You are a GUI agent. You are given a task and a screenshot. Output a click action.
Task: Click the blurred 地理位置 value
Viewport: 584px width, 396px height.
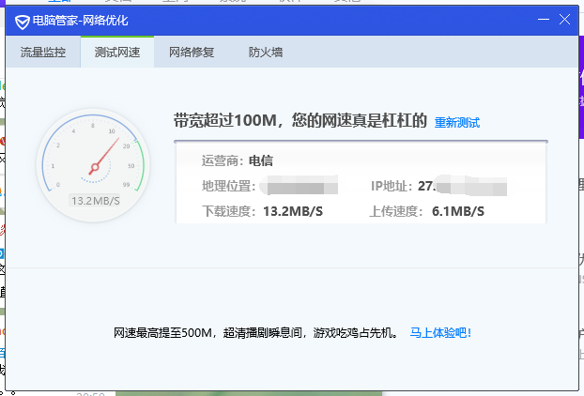pos(299,185)
